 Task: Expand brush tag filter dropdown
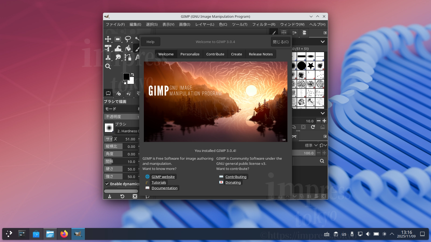click(322, 42)
